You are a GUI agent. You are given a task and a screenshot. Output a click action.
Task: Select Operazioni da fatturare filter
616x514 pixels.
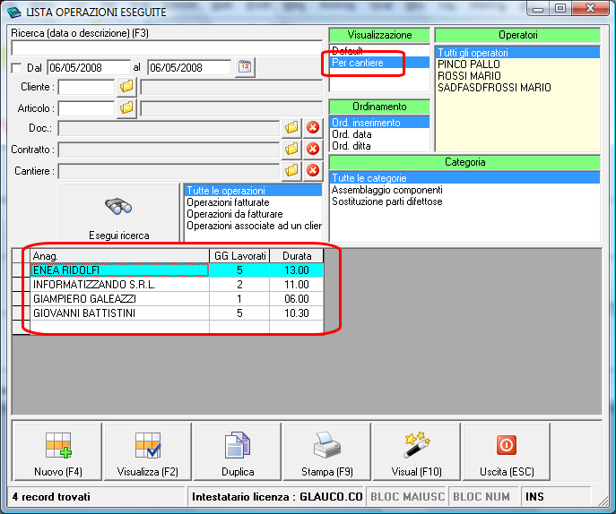[x=254, y=214]
